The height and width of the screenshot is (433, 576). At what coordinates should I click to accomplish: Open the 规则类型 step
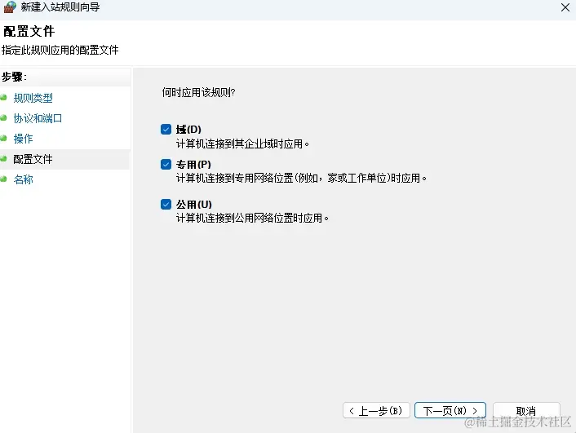[33, 98]
